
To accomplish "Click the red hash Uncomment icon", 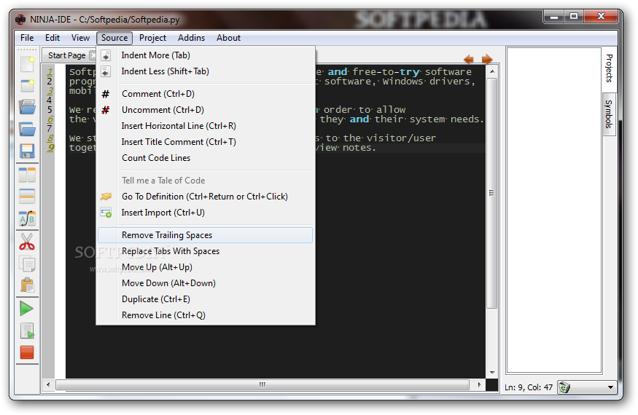I will [x=106, y=110].
